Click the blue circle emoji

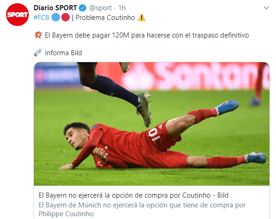tap(56, 18)
